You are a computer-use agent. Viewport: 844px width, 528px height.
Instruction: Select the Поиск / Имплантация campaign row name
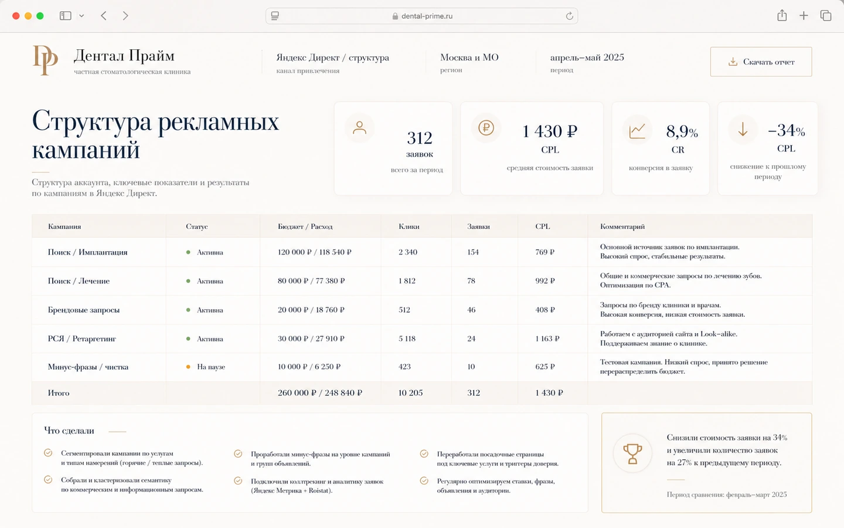coord(88,252)
